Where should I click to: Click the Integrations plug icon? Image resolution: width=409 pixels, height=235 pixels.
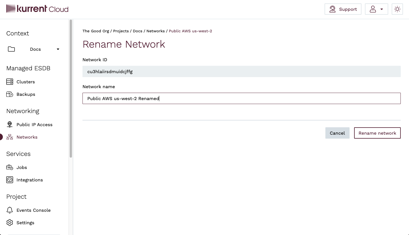(10, 180)
